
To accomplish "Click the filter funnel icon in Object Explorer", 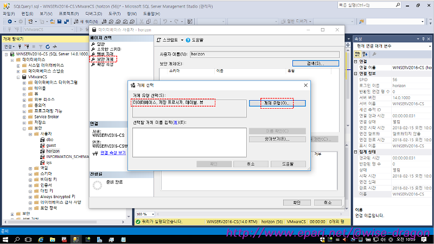I will click(41, 47).
